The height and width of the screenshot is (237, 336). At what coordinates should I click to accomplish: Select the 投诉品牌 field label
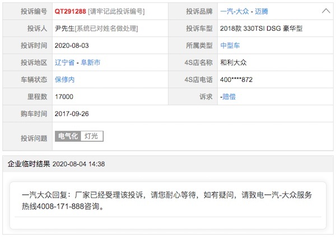pyautogui.click(x=199, y=11)
